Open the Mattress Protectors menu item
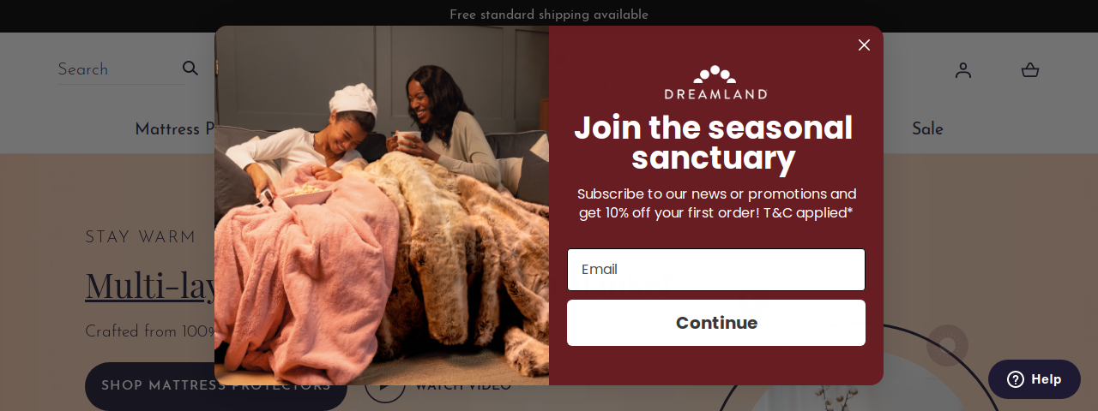The width and height of the screenshot is (1098, 411). 176,129
